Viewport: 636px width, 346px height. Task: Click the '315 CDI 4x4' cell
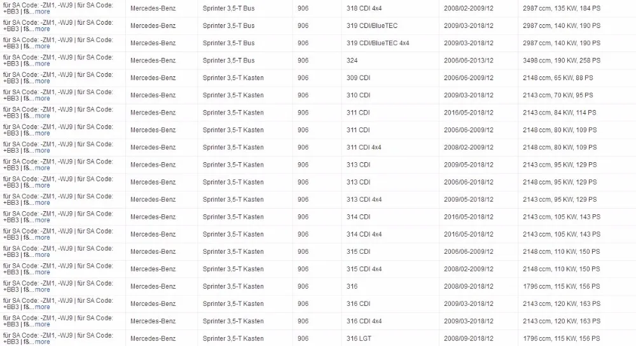(364, 269)
